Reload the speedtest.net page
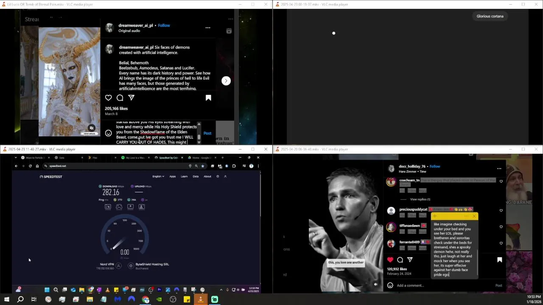The width and height of the screenshot is (543, 305). tap(30, 166)
